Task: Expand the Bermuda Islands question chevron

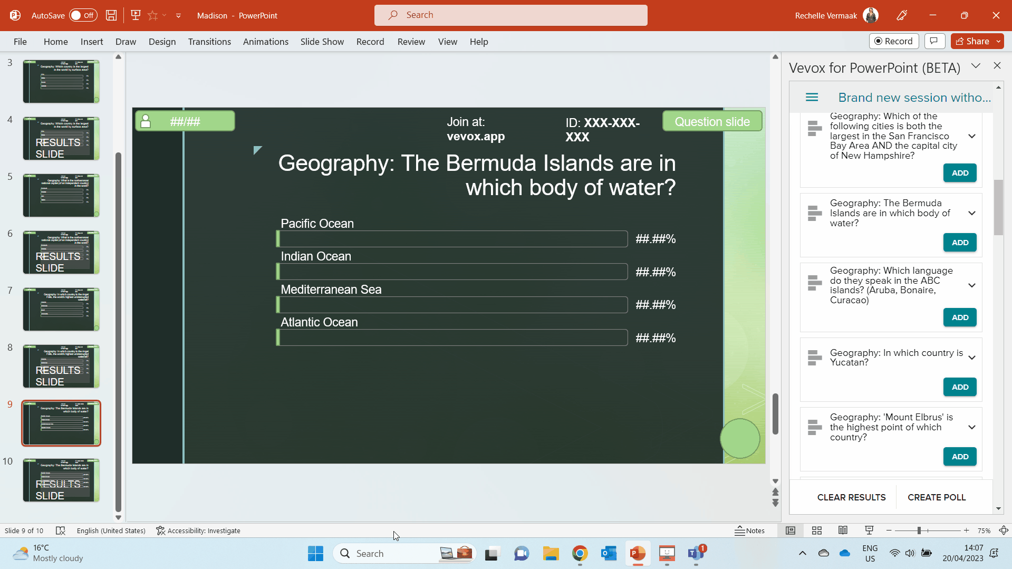Action: coord(971,213)
